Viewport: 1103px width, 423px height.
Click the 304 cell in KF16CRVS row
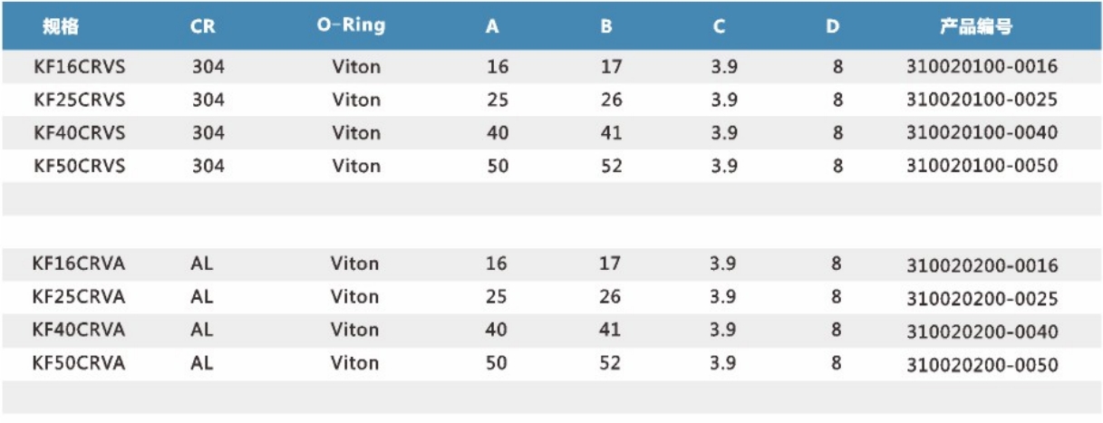(x=208, y=66)
